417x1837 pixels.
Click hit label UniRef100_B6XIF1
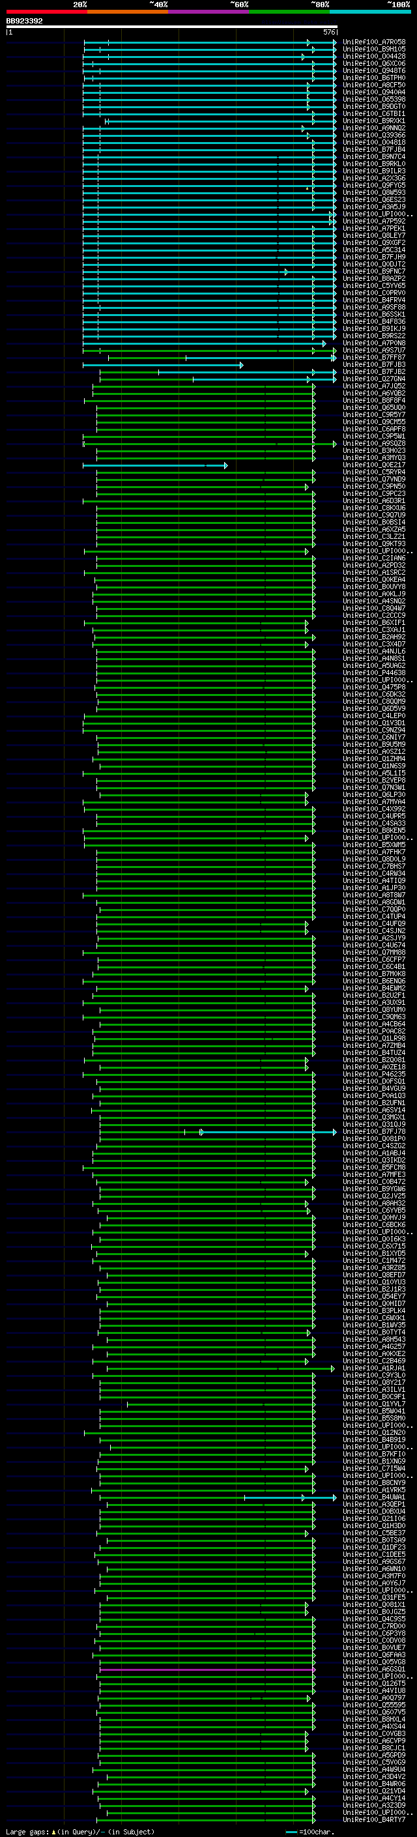(x=374, y=622)
